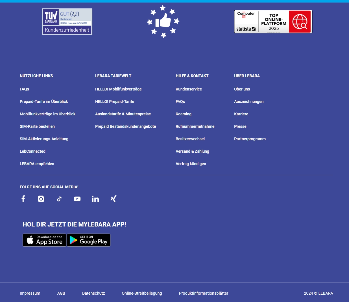Open the Karriere link
The image size is (349, 302).
tap(241, 114)
